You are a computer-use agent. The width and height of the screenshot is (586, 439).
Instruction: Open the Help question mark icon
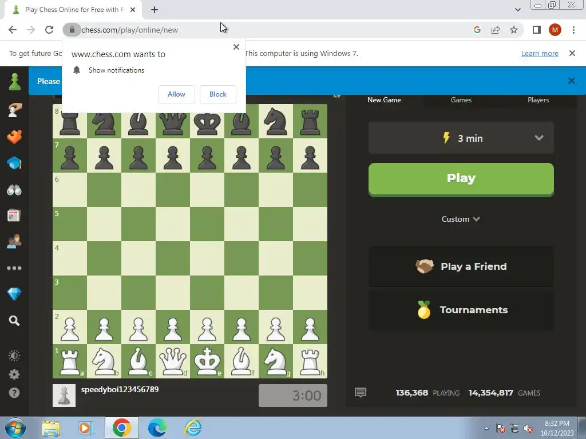[x=14, y=393]
